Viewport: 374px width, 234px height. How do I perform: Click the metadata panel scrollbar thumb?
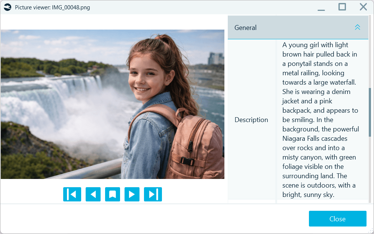pyautogui.click(x=371, y=109)
